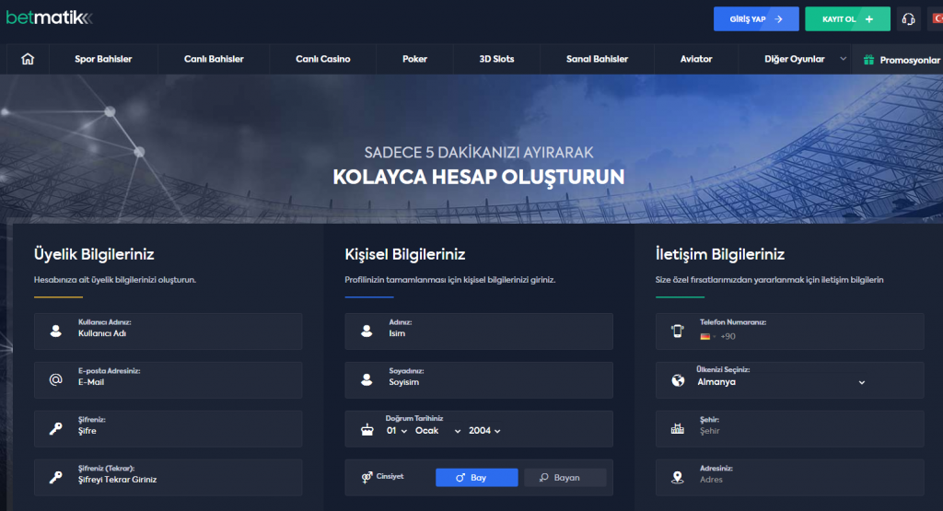Click the arrow icon on Giriş Yap

click(778, 19)
